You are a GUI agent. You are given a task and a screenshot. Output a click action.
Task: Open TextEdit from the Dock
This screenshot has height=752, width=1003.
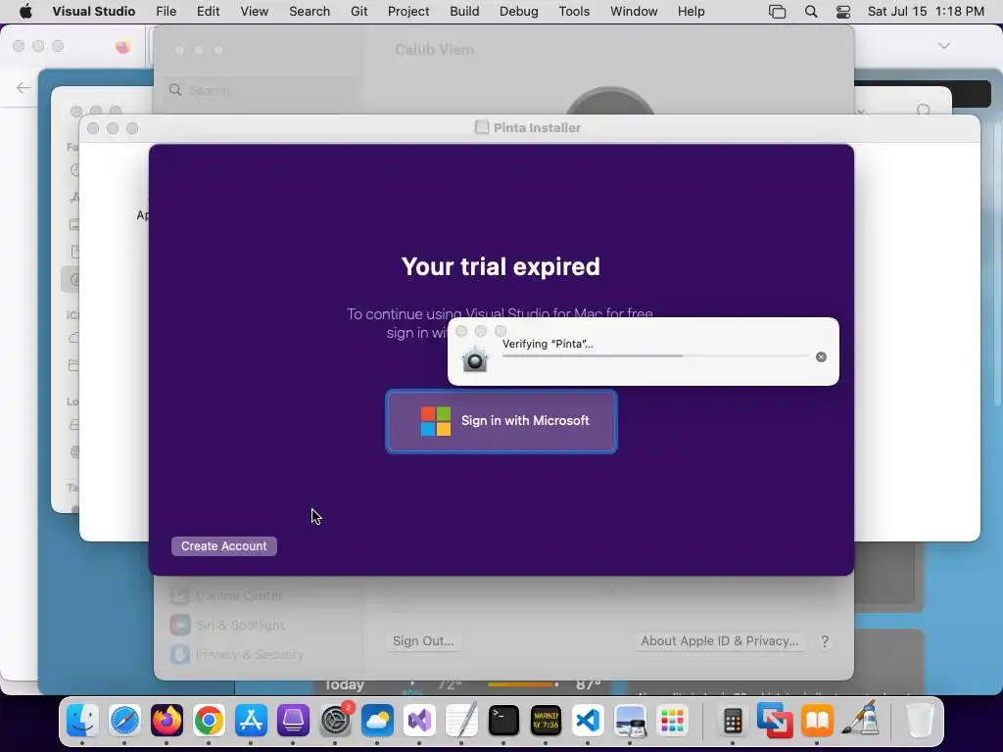coord(462,721)
